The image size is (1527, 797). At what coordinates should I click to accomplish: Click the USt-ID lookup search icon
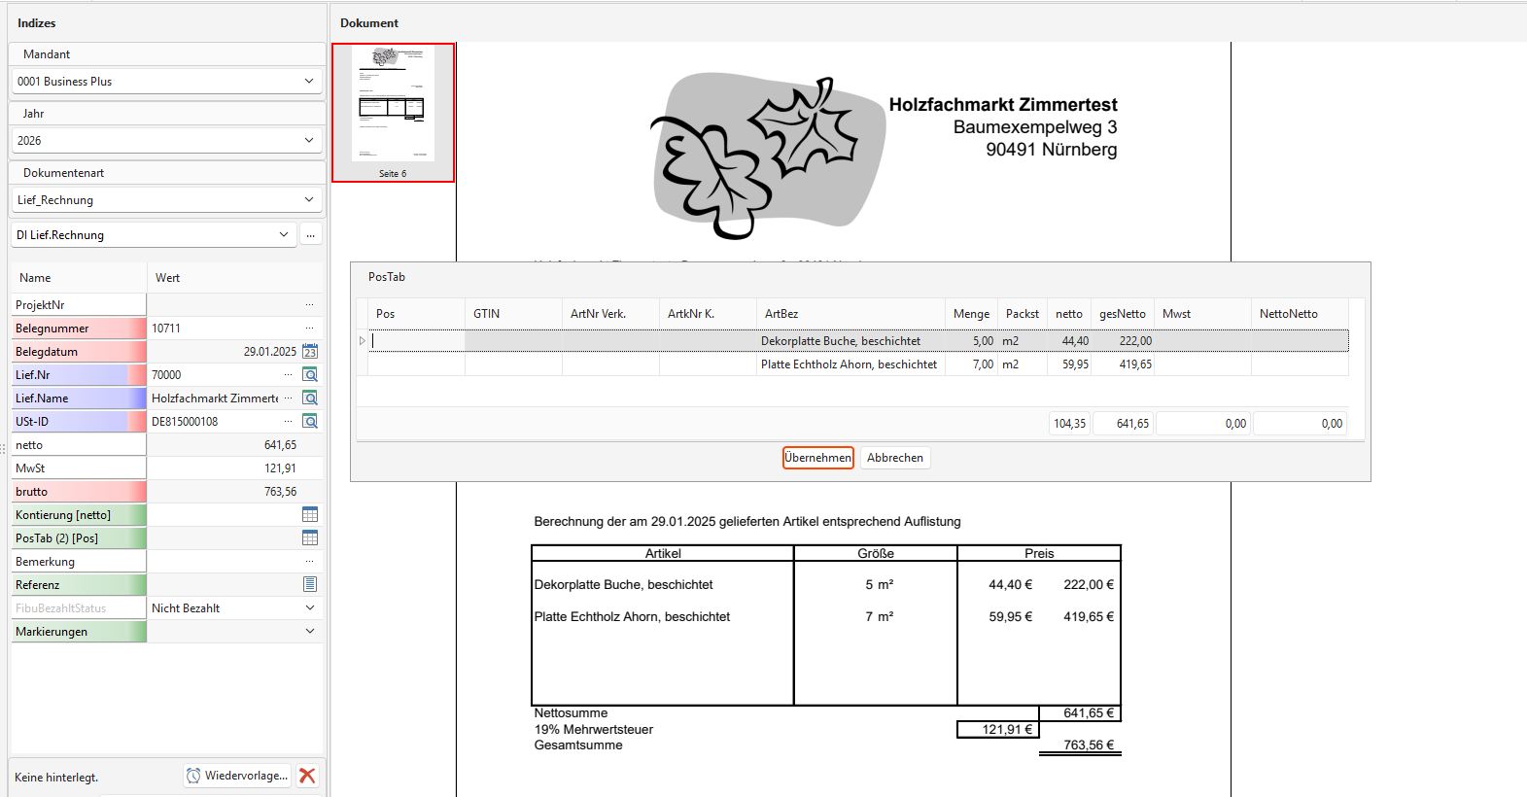[310, 421]
